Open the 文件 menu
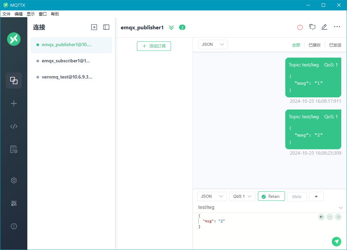 6,14
